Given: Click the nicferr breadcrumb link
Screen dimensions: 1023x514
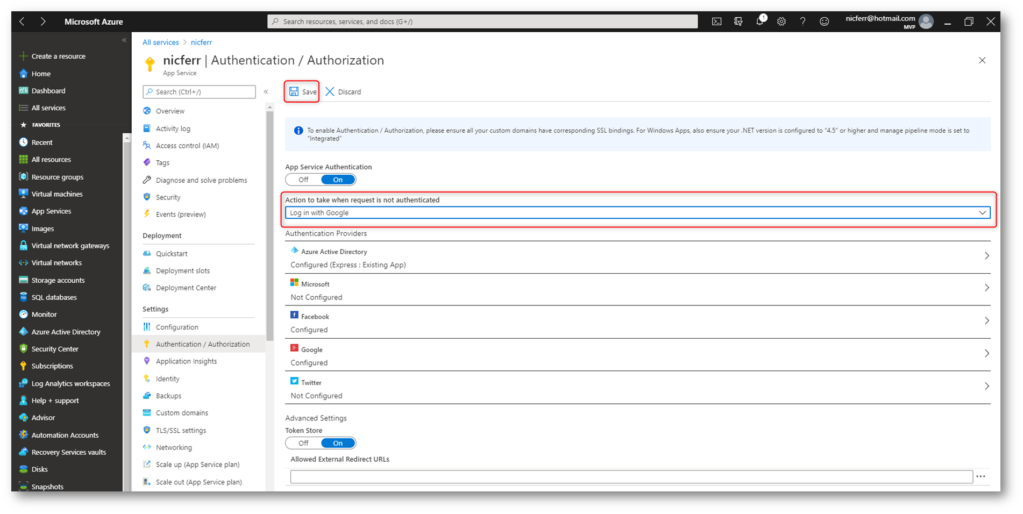Looking at the screenshot, I should (x=201, y=42).
